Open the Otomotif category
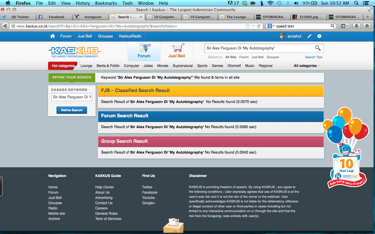The width and height of the screenshot is (375, 234). [x=234, y=66]
